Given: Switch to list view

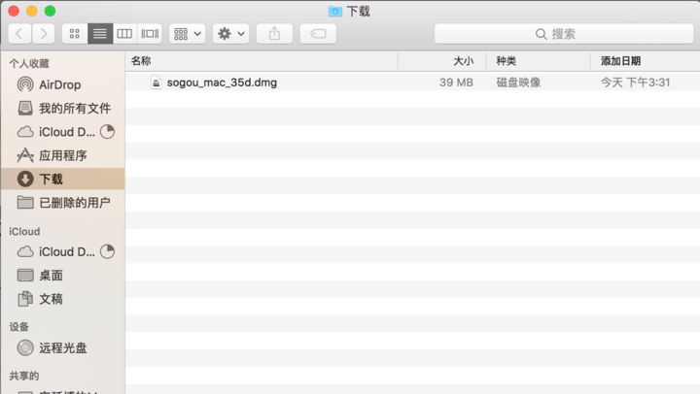Looking at the screenshot, I should click(x=100, y=33).
